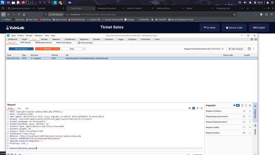
Task: Open the TryHackMe bookmark
Action: (142, 20)
